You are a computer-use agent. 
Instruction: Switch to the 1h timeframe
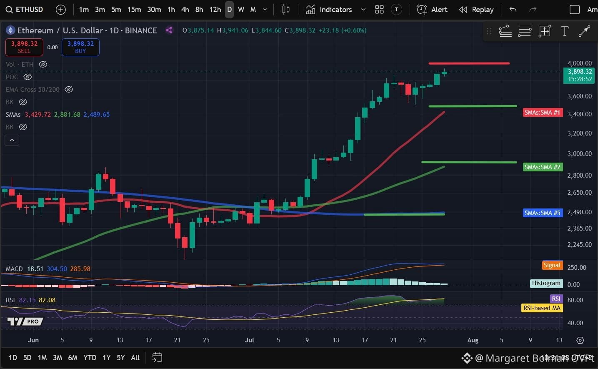click(171, 10)
